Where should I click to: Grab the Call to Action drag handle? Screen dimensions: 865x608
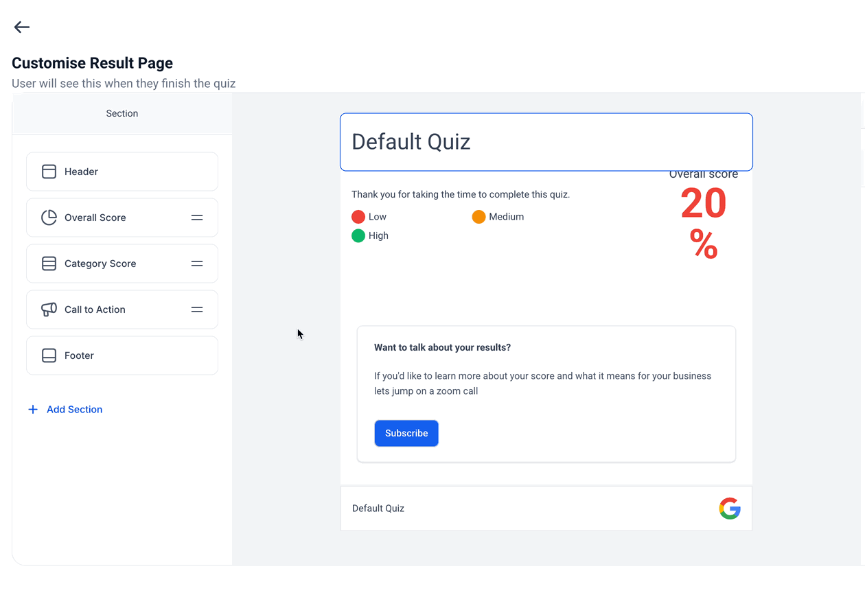click(x=197, y=309)
